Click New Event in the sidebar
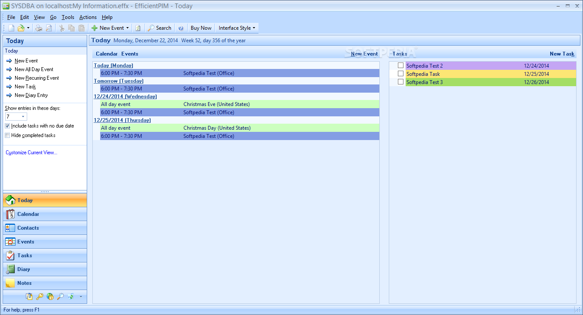583x315 pixels. [26, 61]
